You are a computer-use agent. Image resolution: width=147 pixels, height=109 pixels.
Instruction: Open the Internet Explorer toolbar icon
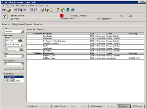73,10
